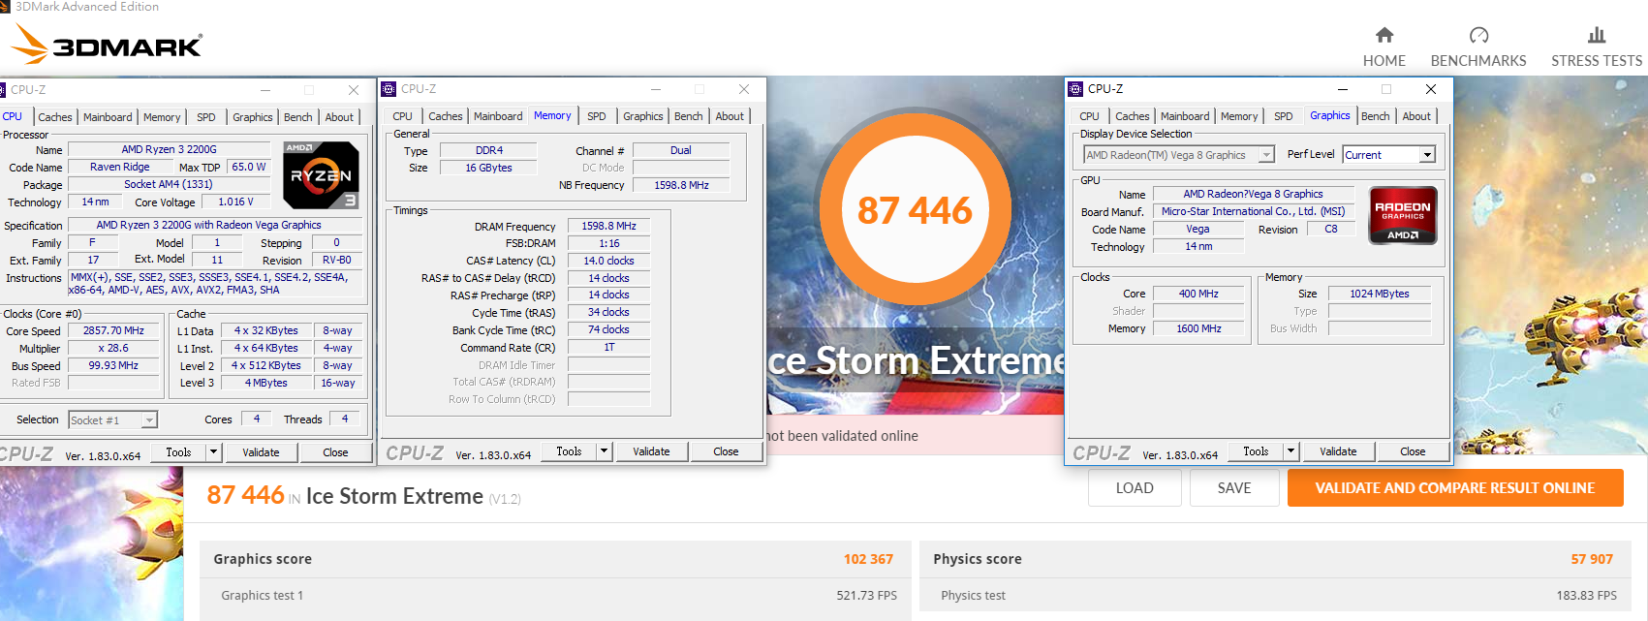
Task: Minimize the middle CPU-Z Memory window
Action: click(x=656, y=89)
